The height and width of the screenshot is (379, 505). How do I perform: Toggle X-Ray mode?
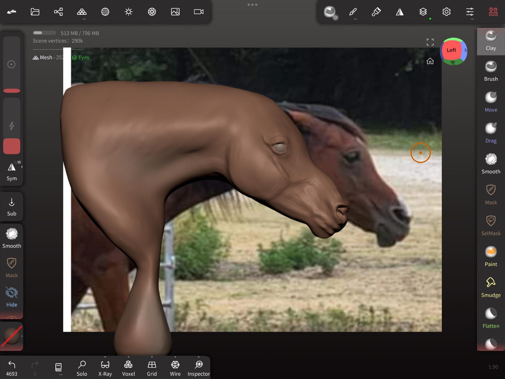[105, 368]
